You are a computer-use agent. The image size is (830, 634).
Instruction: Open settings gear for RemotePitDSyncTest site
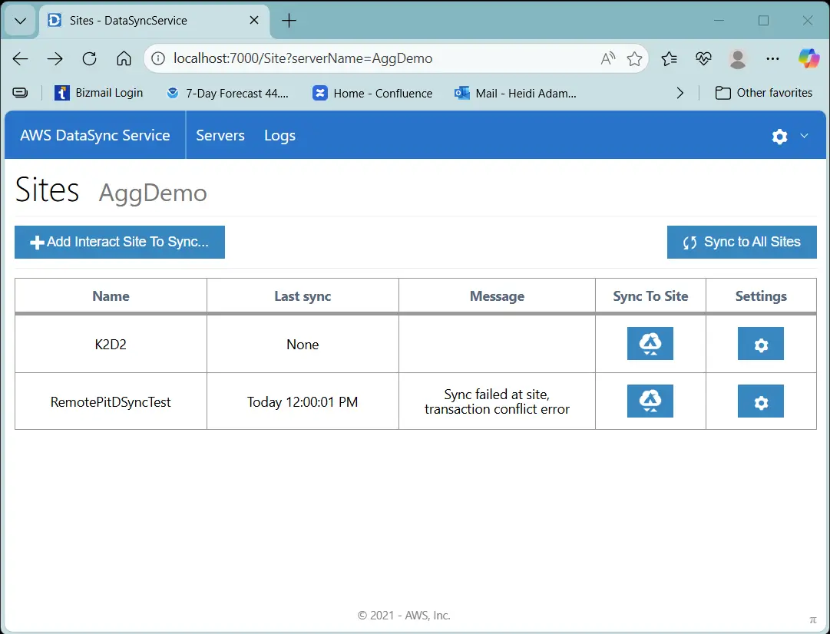pyautogui.click(x=760, y=401)
